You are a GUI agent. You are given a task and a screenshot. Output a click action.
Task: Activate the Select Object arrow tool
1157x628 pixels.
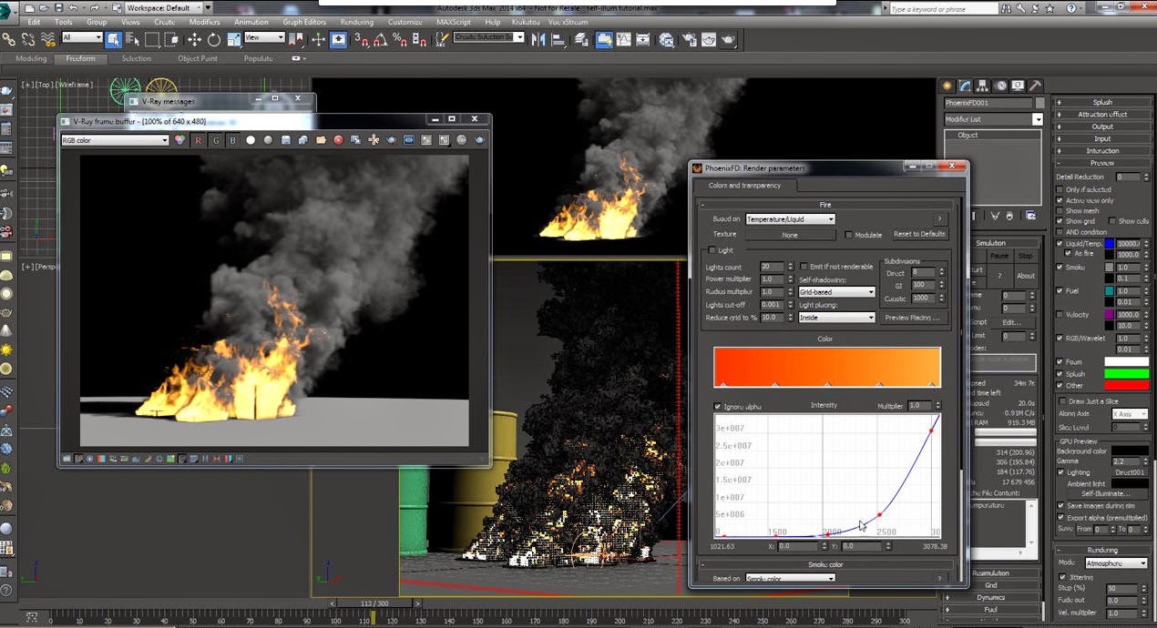click(x=113, y=39)
